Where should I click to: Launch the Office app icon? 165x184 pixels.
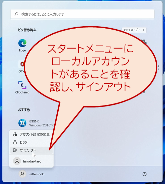click(x=22, y=64)
